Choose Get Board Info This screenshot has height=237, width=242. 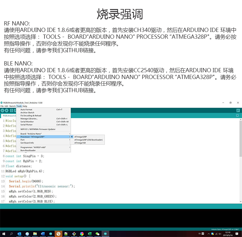pyautogui.click(x=27, y=143)
